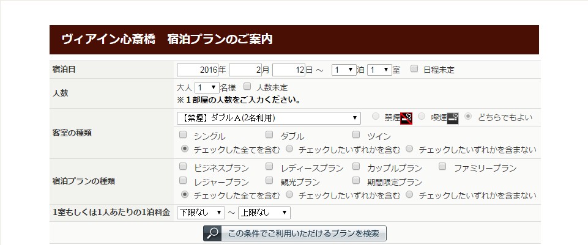
Task: Click the 客室の種類 row label
Action: [x=72, y=133]
